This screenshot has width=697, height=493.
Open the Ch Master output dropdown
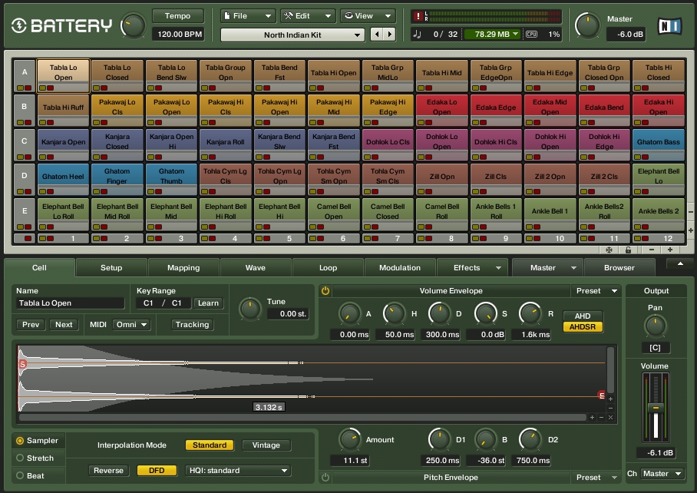(x=662, y=474)
